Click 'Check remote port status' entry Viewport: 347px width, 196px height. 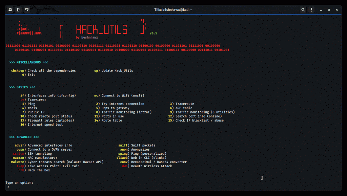coord(50,116)
